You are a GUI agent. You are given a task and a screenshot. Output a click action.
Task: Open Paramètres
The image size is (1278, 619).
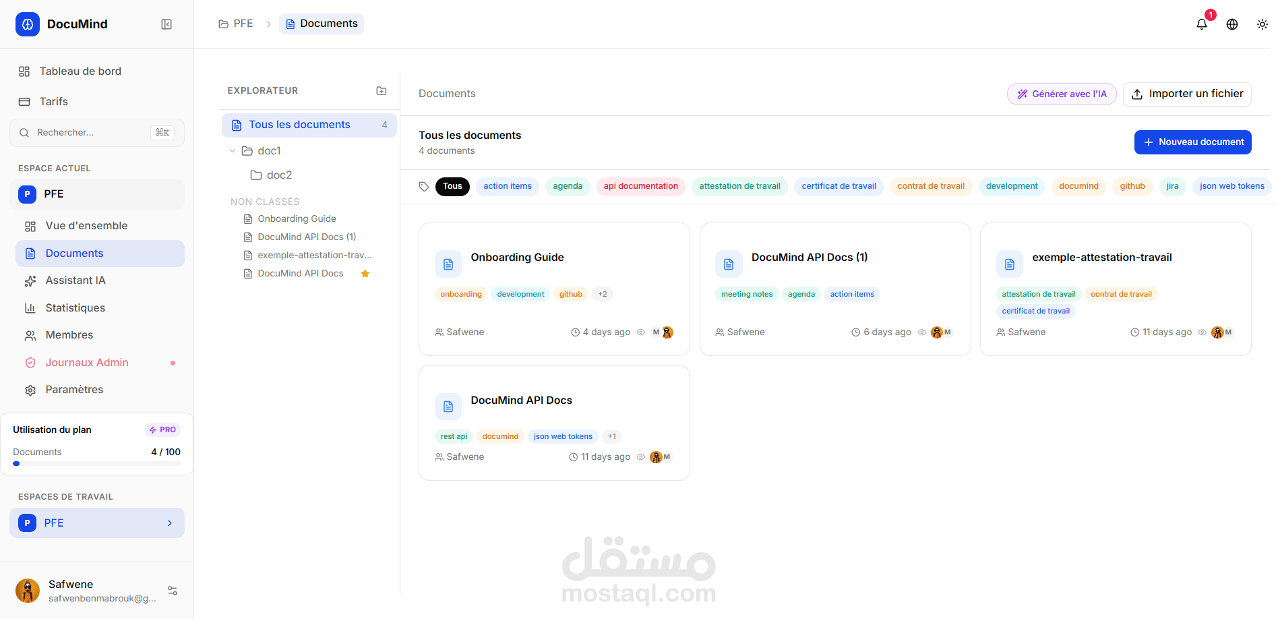(x=100, y=390)
